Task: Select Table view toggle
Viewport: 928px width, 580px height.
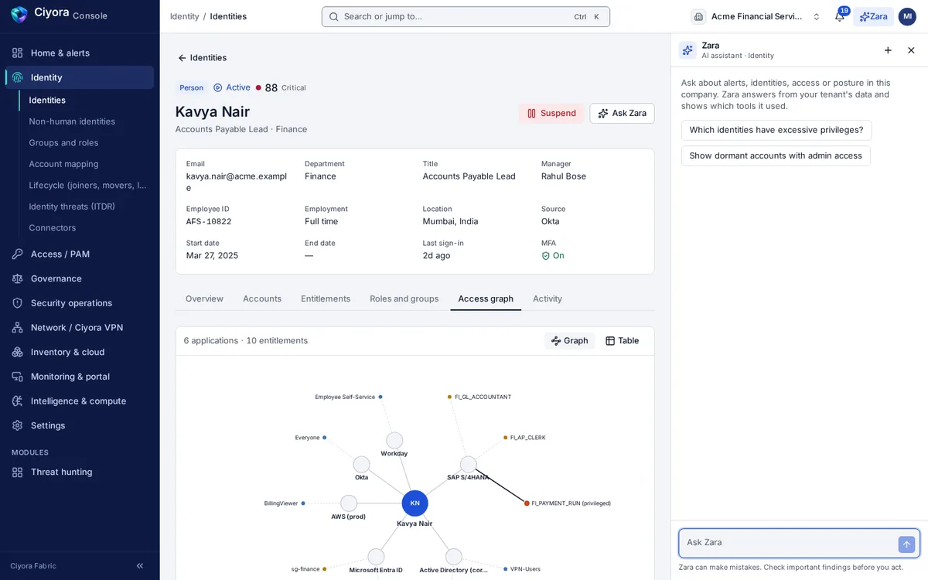Action: point(623,340)
